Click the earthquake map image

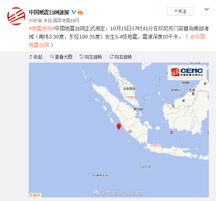pyautogui.click(x=119, y=130)
